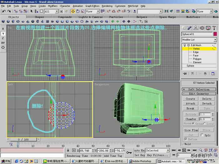
Task: Open the Display command panel tab
Action: [208, 28]
